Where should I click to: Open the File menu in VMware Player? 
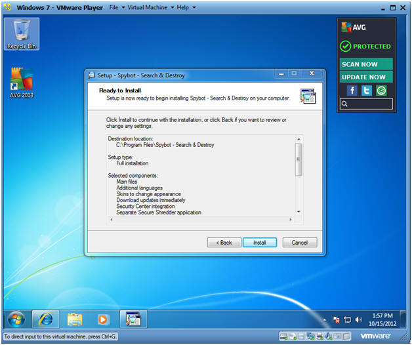[113, 7]
